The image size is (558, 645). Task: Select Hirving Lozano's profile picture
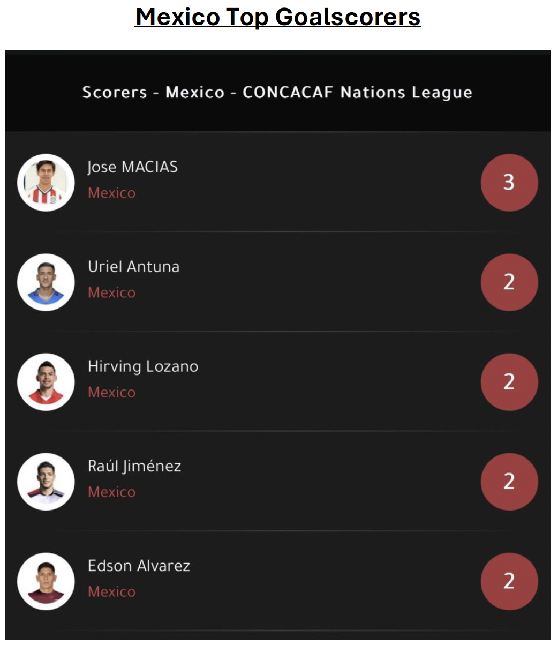pyautogui.click(x=46, y=382)
